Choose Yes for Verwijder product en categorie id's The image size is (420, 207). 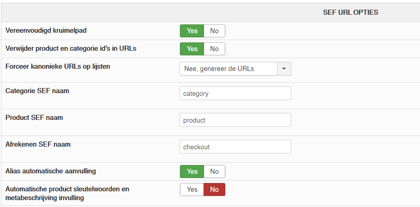pos(192,49)
